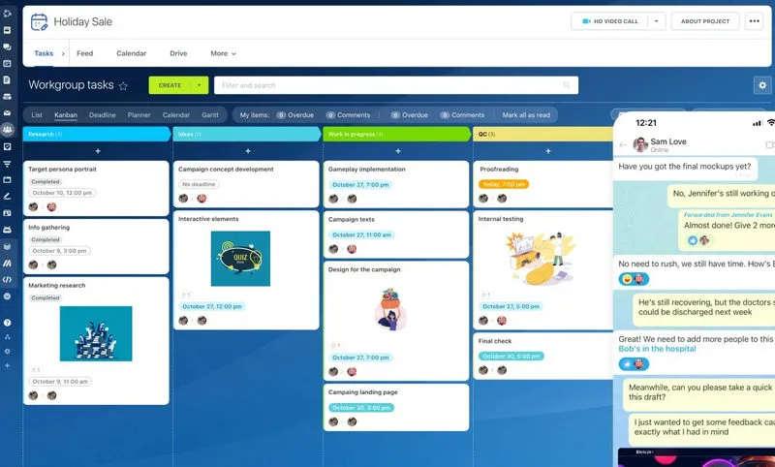
Task: Switch to the Feed tab
Action: click(85, 53)
